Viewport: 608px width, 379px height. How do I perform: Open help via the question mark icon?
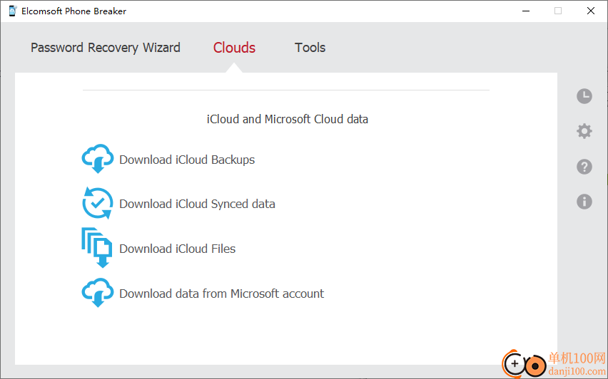click(584, 167)
